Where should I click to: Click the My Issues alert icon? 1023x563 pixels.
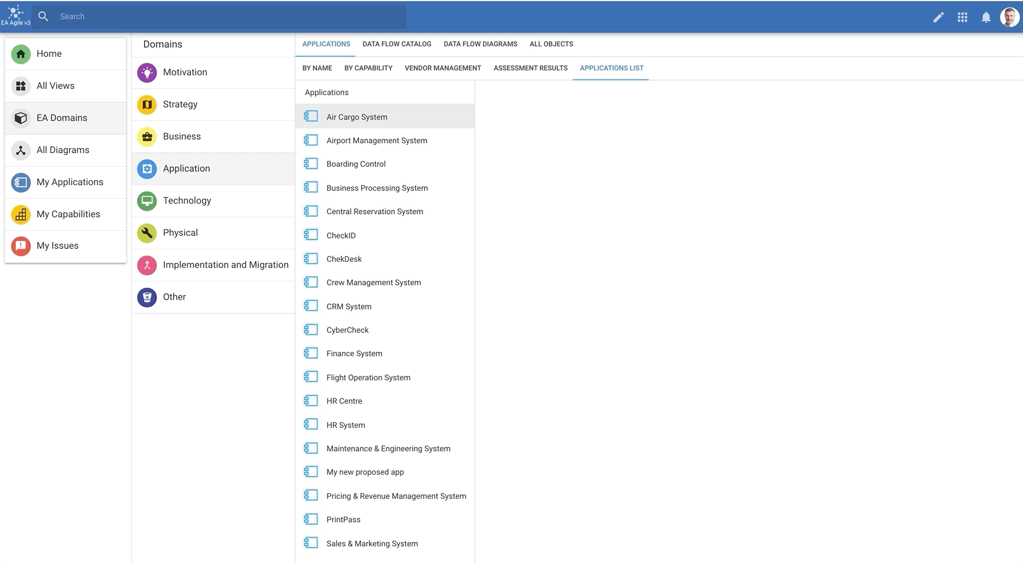pyautogui.click(x=21, y=246)
